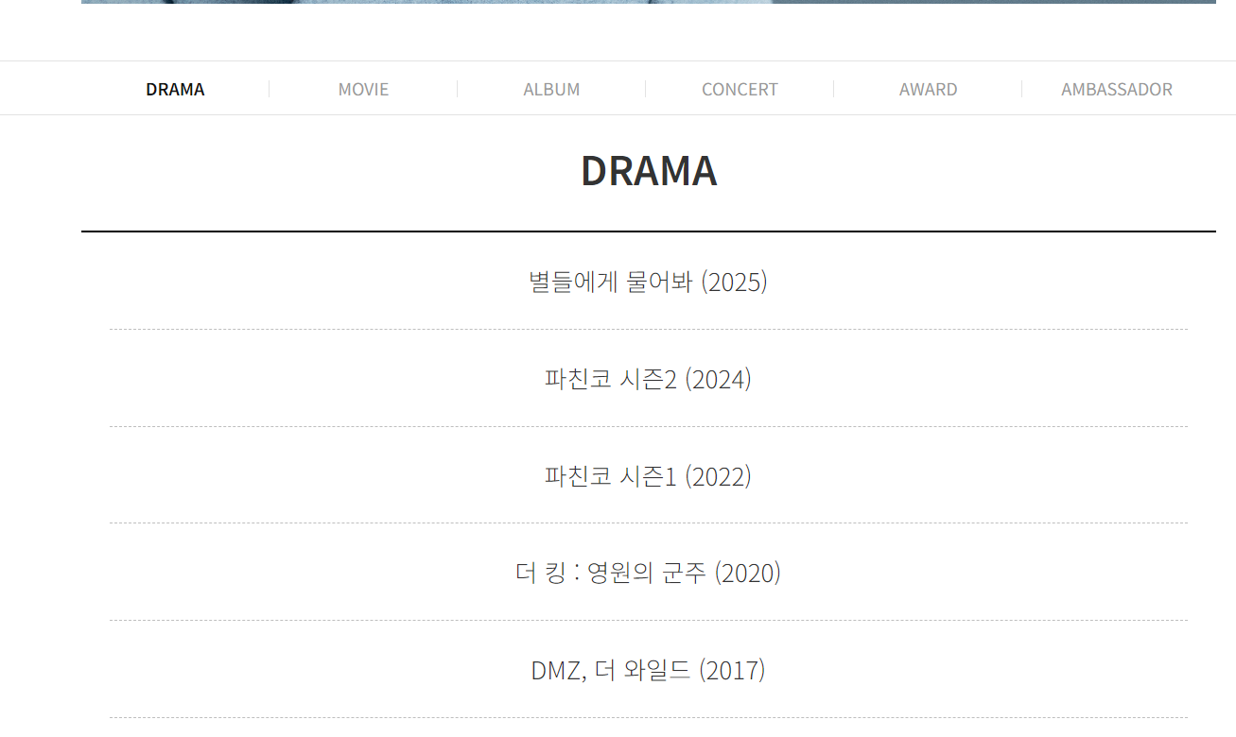Open DMZ, 더 와일드 drama entry
The width and height of the screenshot is (1236, 737).
pyautogui.click(x=648, y=670)
